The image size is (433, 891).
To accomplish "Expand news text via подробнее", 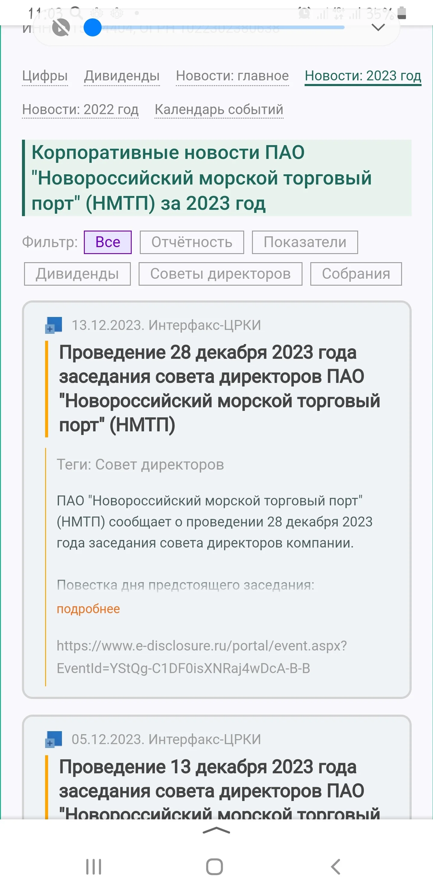I will [88, 608].
